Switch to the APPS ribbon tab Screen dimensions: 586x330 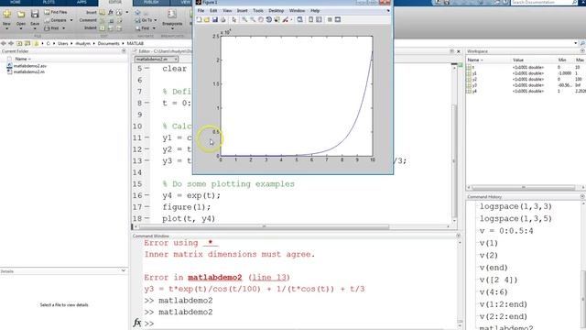81,2
